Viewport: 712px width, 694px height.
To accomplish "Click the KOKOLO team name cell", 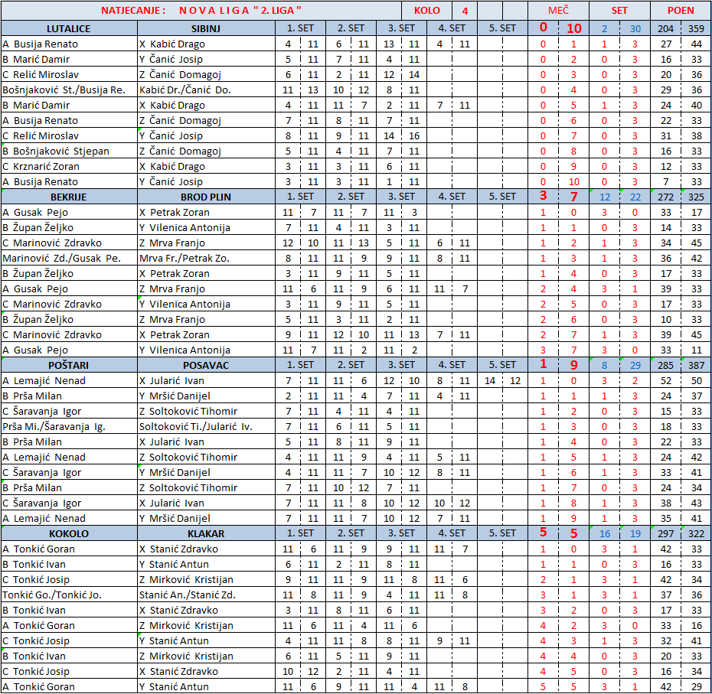I will [69, 533].
